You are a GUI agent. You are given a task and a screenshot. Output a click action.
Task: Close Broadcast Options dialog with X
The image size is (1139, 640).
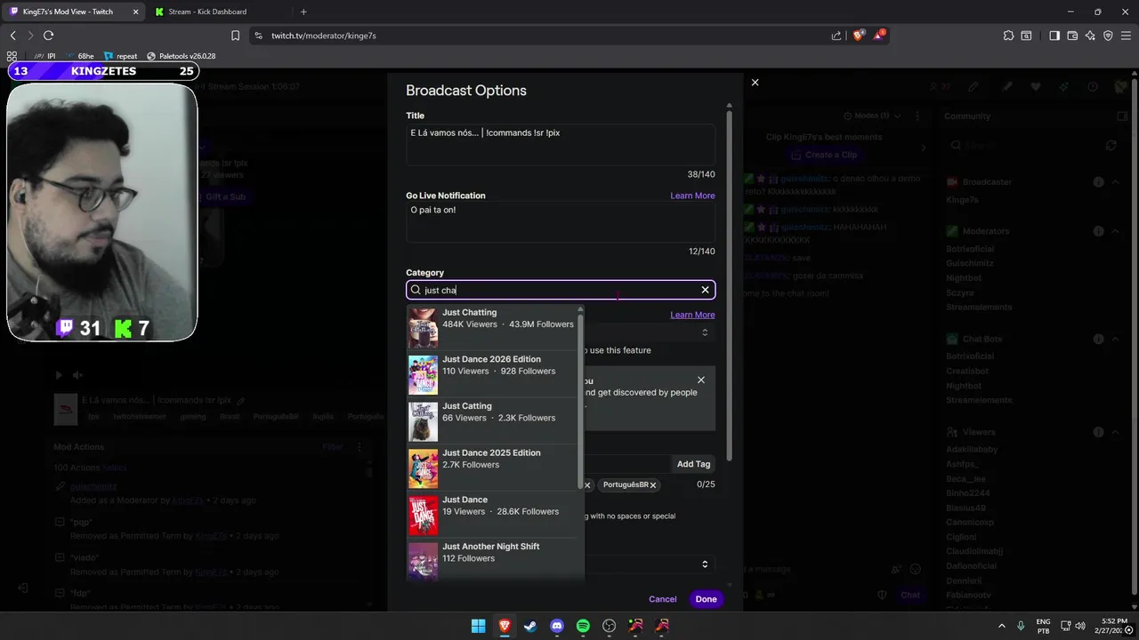(x=755, y=82)
